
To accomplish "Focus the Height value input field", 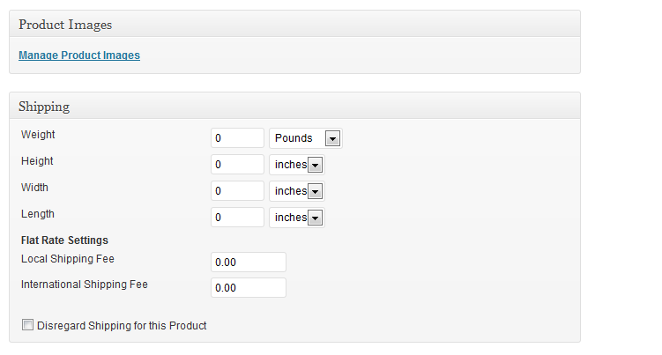I will [237, 165].
